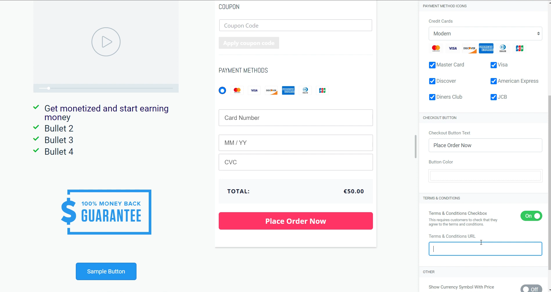Click the Diners Club icon in checkout form
The width and height of the screenshot is (551, 292).
(x=305, y=90)
